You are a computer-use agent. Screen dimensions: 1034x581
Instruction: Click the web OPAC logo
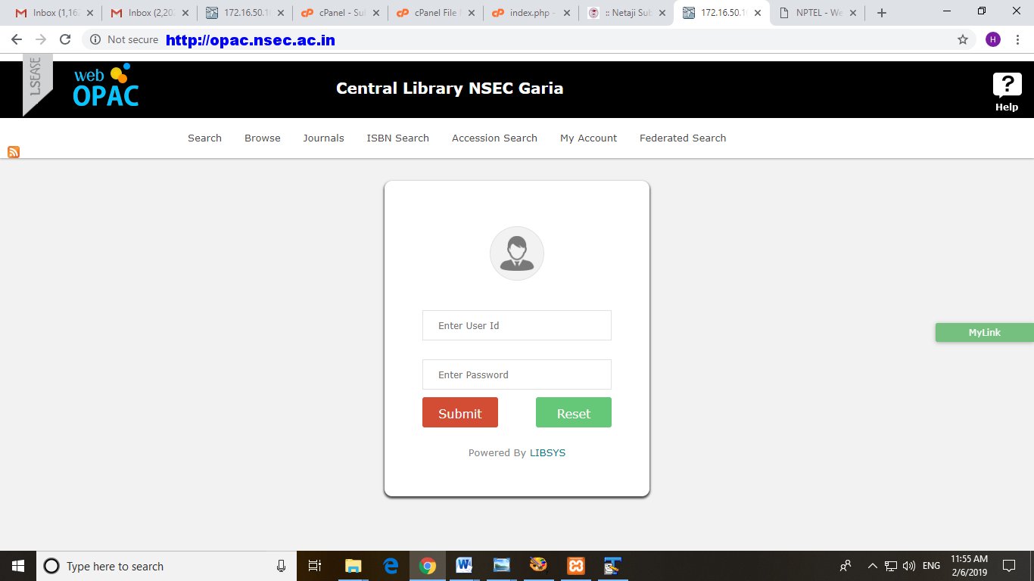(106, 85)
